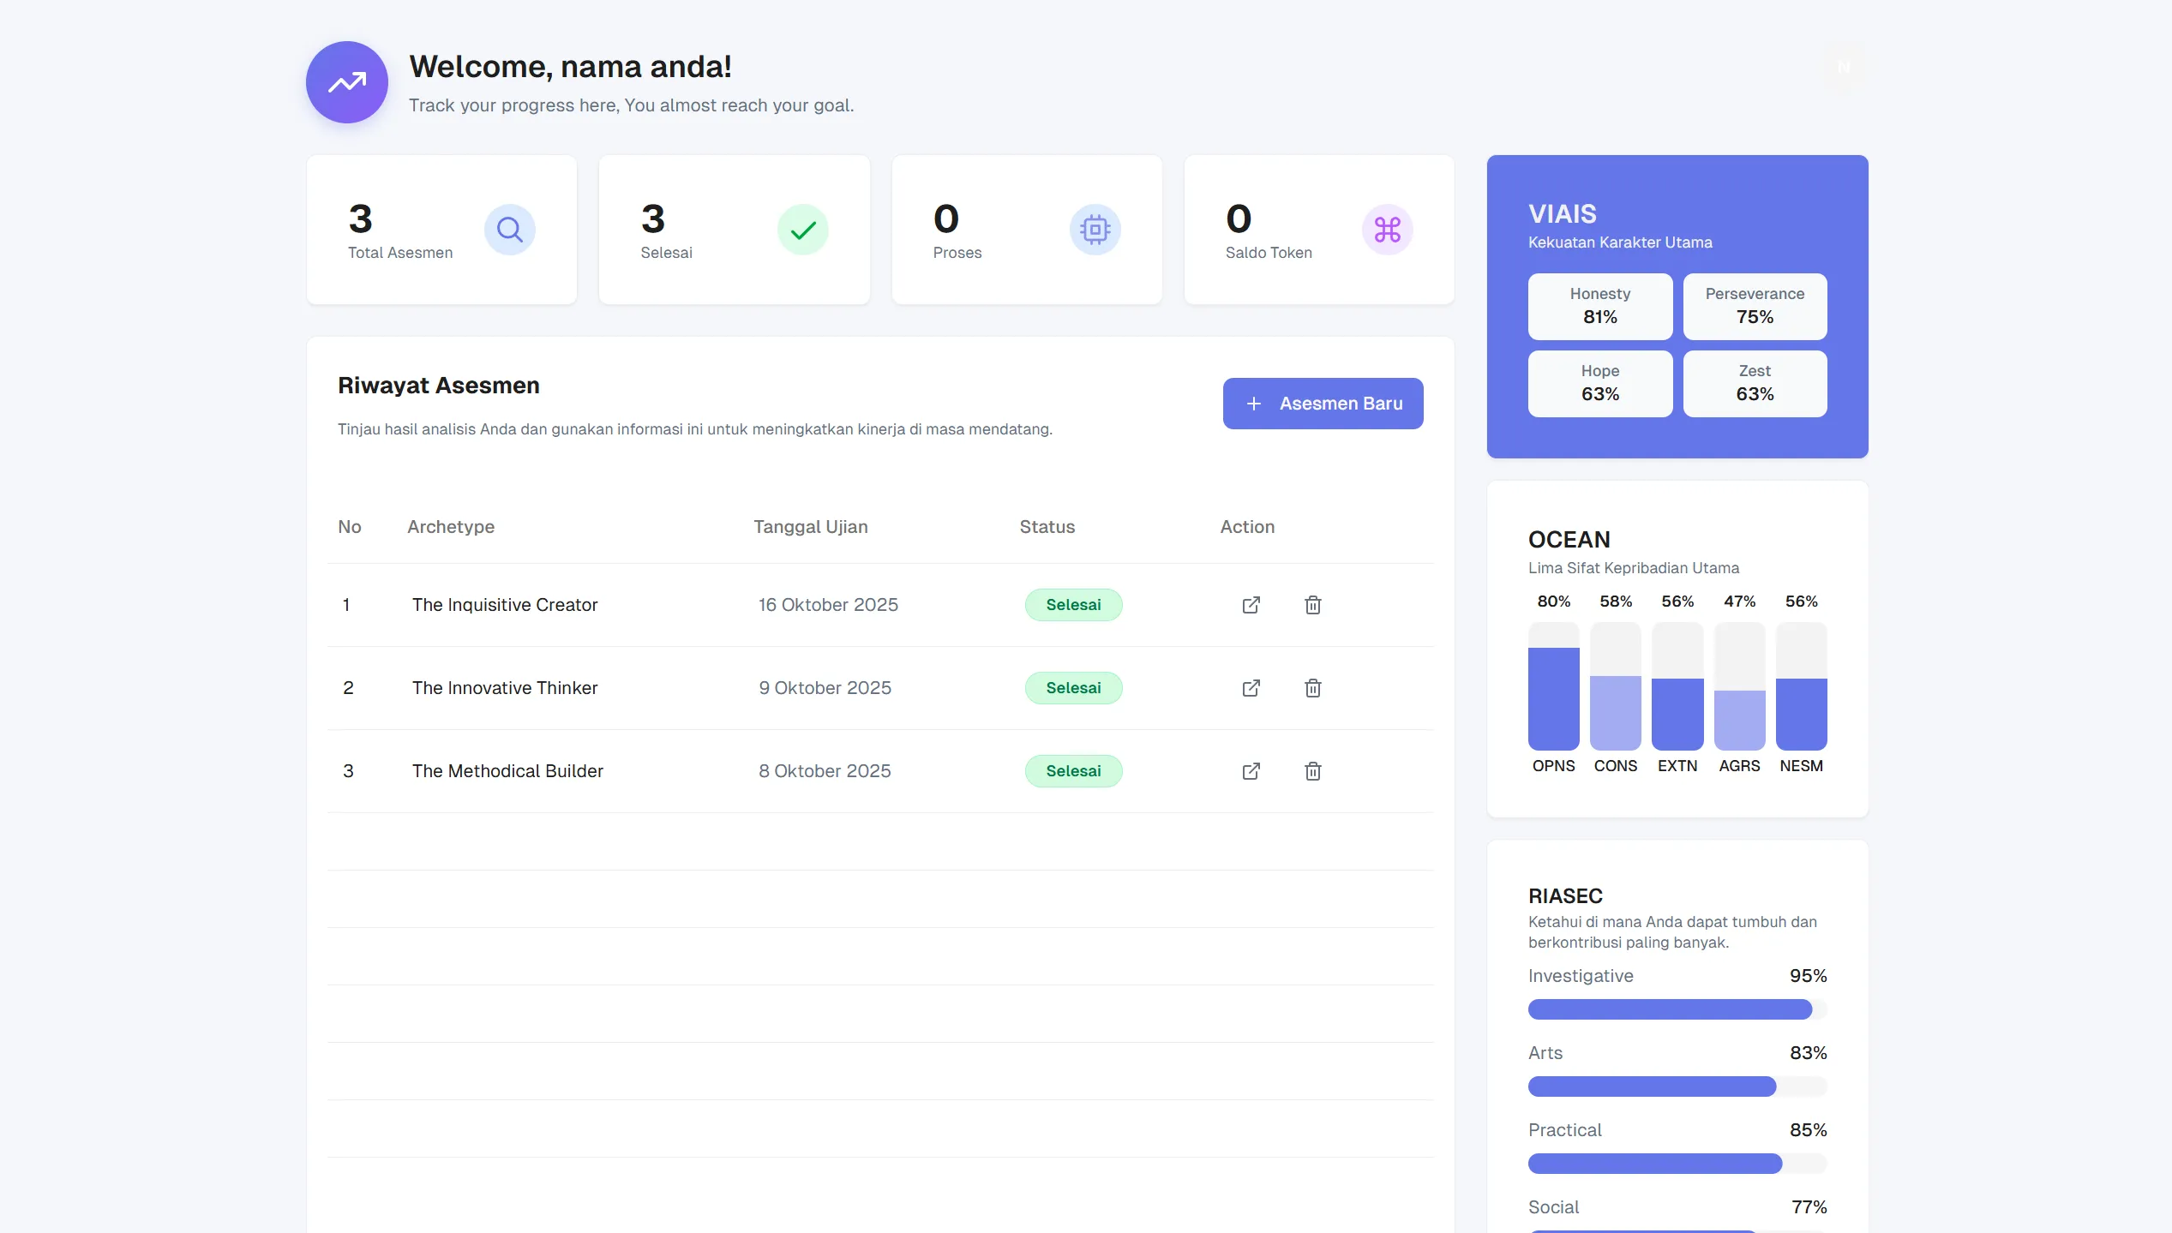Click the Saldo Token command icon
This screenshot has width=2172, height=1233.
tap(1387, 230)
